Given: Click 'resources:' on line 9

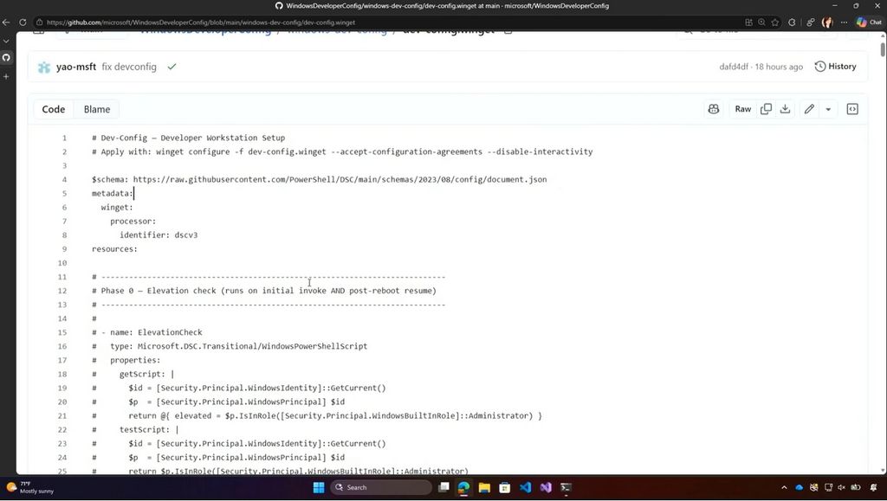Looking at the screenshot, I should click(x=114, y=249).
